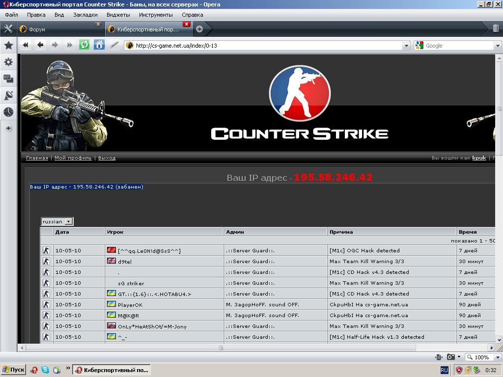Open the Unite satellite dish panel

click(x=8, y=95)
